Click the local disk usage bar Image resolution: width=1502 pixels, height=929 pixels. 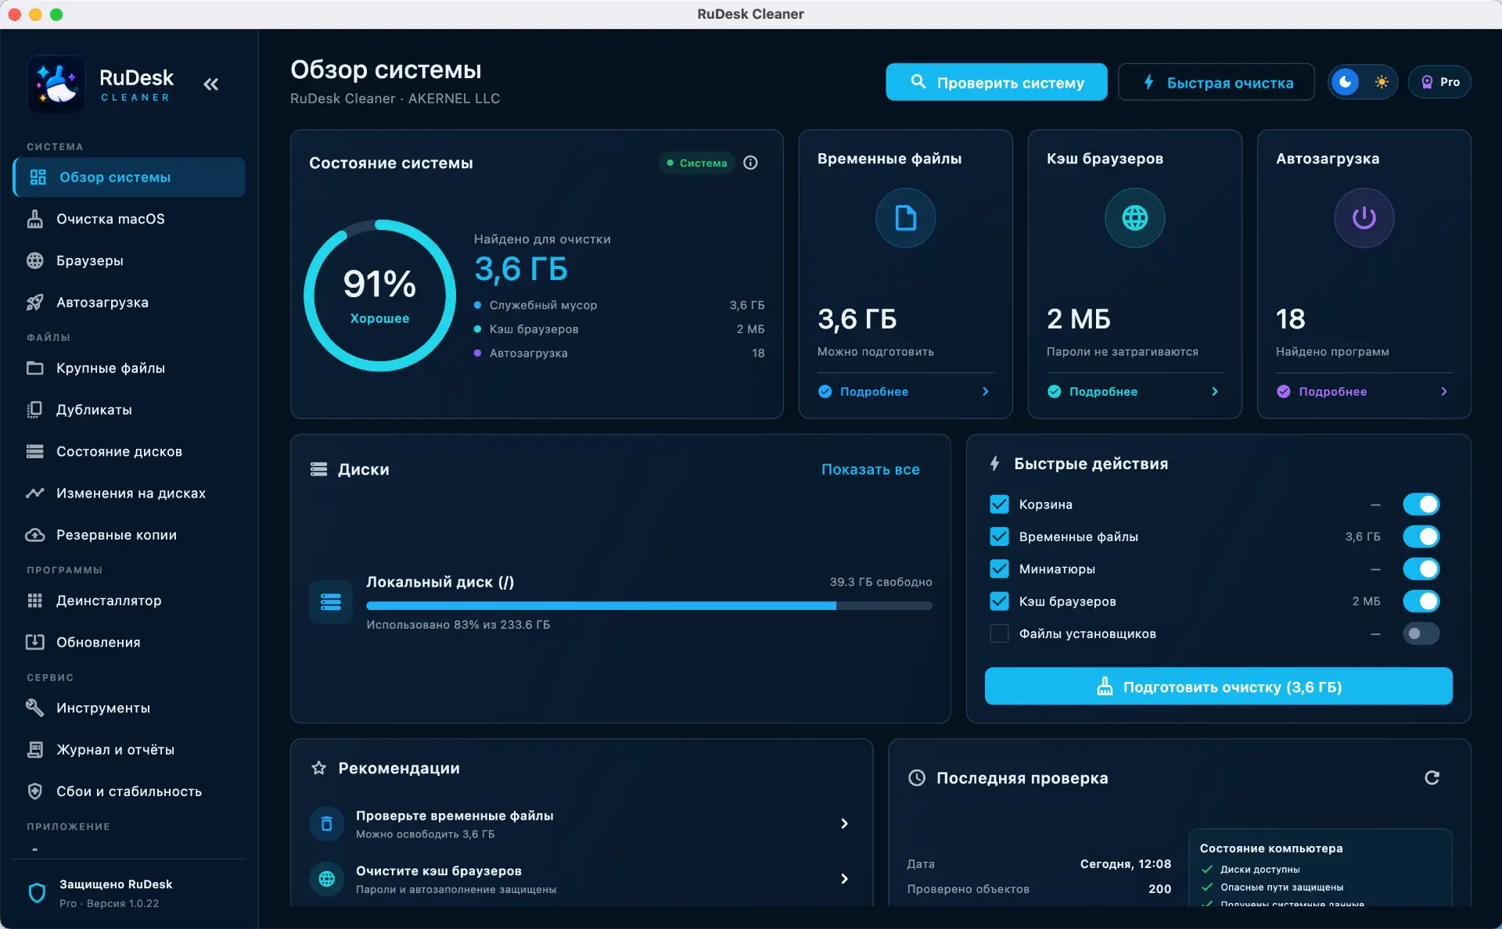649,605
